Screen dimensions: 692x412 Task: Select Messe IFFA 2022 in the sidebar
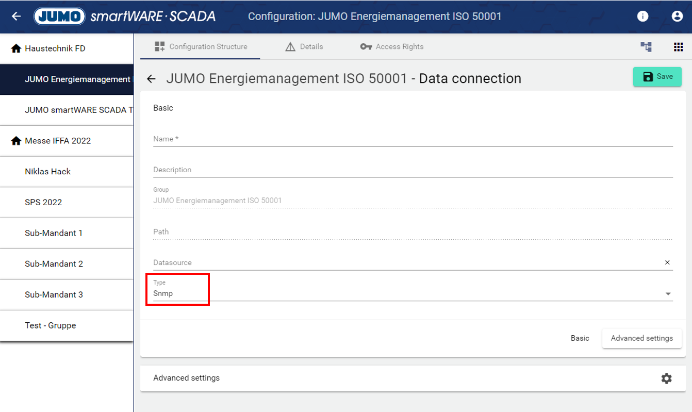pyautogui.click(x=57, y=141)
